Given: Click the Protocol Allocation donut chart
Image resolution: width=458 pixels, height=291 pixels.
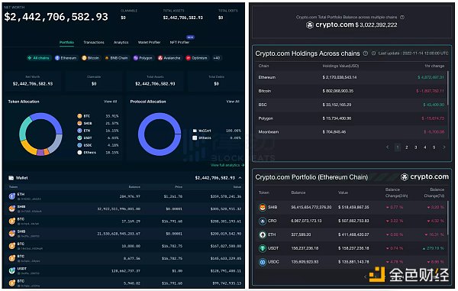Looking at the screenshot, I should [x=160, y=134].
